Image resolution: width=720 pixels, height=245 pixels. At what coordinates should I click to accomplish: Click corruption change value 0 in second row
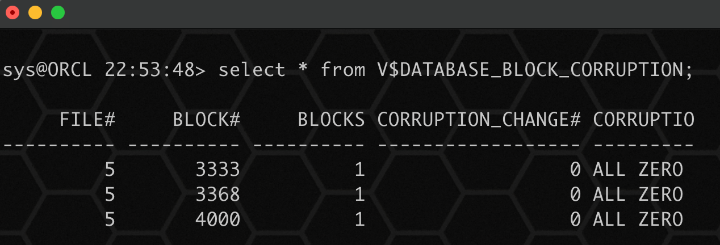tap(575, 195)
